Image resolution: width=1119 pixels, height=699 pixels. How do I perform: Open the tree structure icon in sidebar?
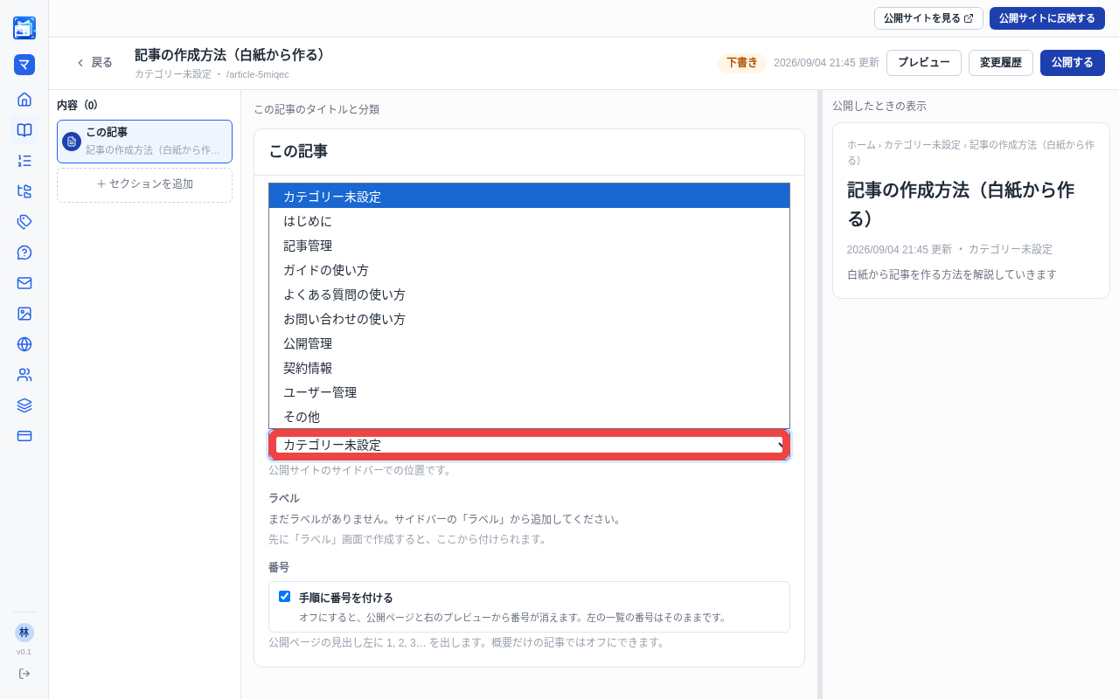(24, 191)
